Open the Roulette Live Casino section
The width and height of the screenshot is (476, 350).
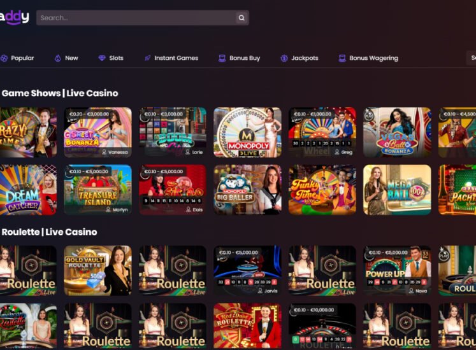(49, 232)
